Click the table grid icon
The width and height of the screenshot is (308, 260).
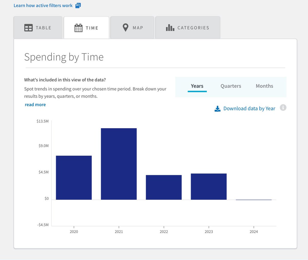28,28
